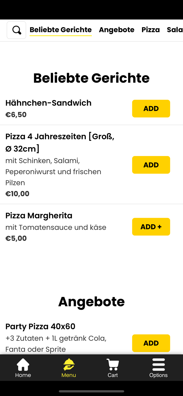The width and height of the screenshot is (183, 396).
Task: Open the Angebote category tab
Action: (x=116, y=30)
